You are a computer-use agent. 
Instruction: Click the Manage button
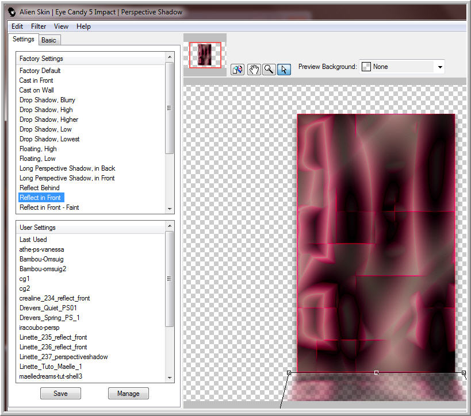point(128,394)
